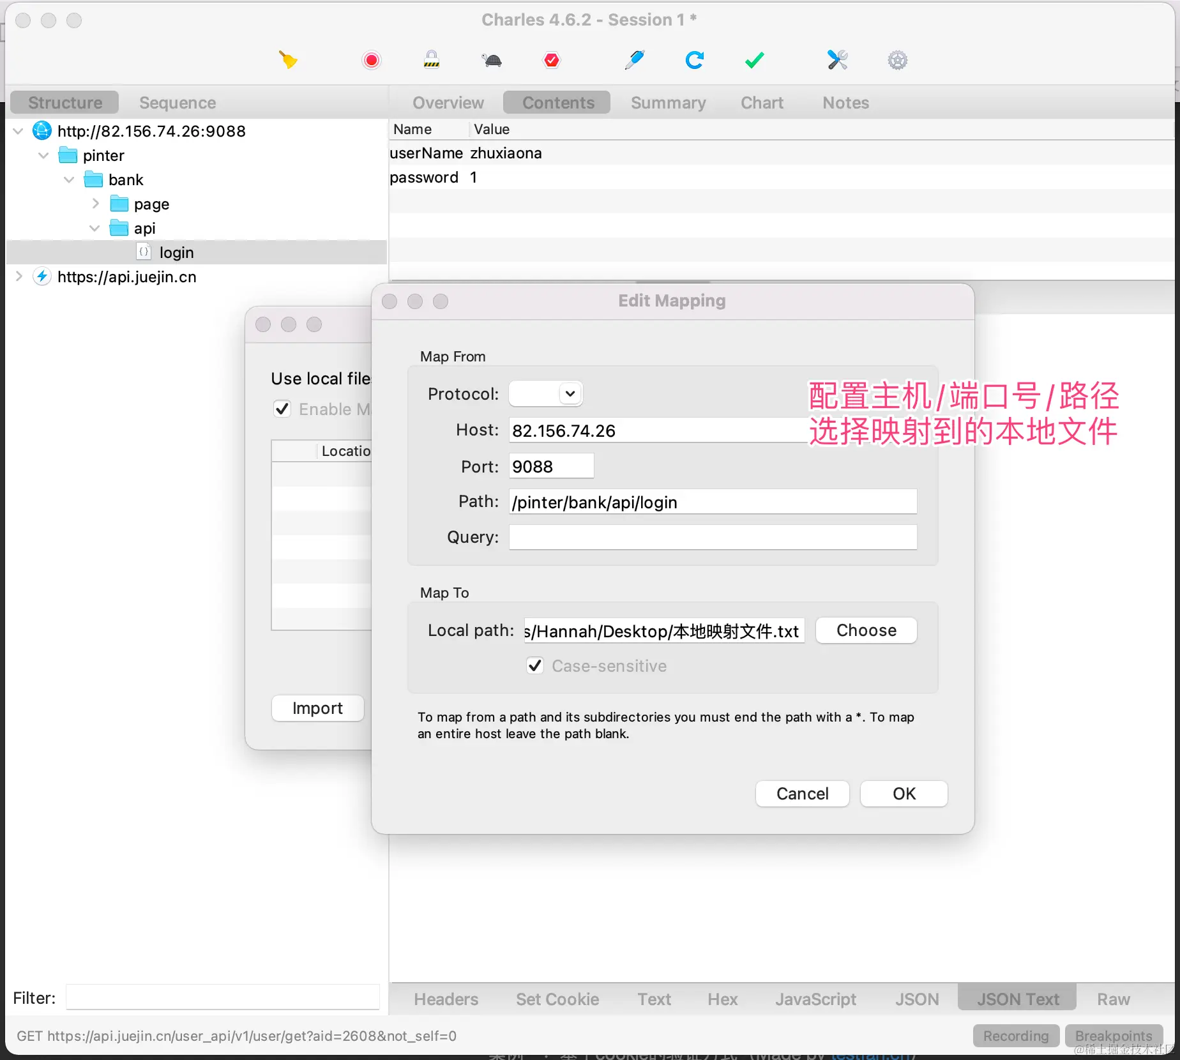Image resolution: width=1180 pixels, height=1060 pixels.
Task: Click the Import button
Action: coord(317,708)
